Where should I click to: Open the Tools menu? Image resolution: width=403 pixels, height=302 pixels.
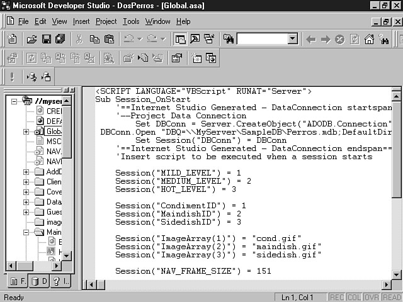[131, 21]
